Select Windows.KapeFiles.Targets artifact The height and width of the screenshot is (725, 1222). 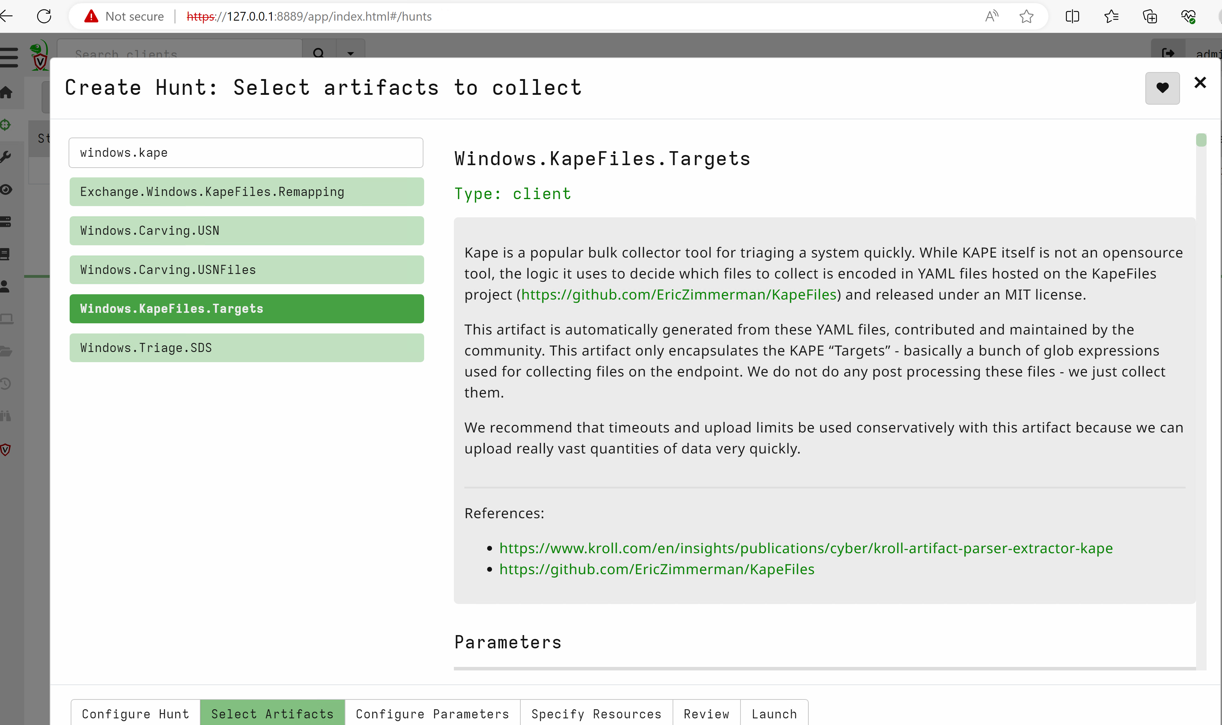coord(246,308)
